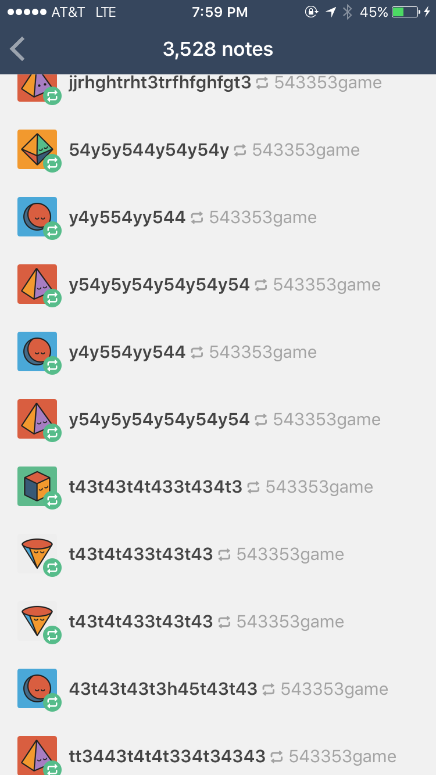
Task: Tap 543353game next to tt3443t4t4t334t34343
Action: click(x=342, y=756)
